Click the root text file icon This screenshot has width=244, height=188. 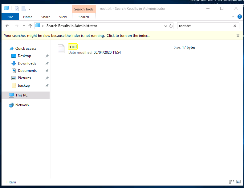(62, 49)
